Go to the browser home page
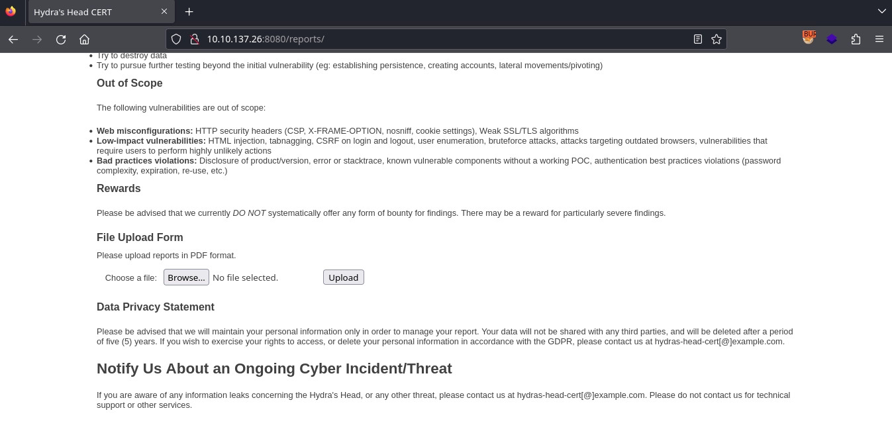 tap(85, 39)
